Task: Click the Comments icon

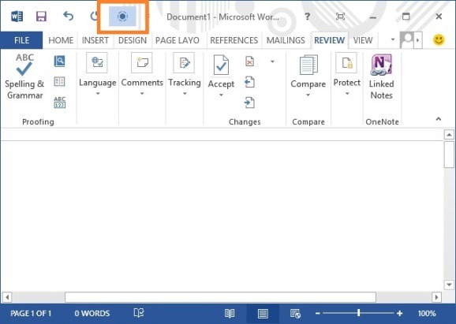Action: pos(142,62)
